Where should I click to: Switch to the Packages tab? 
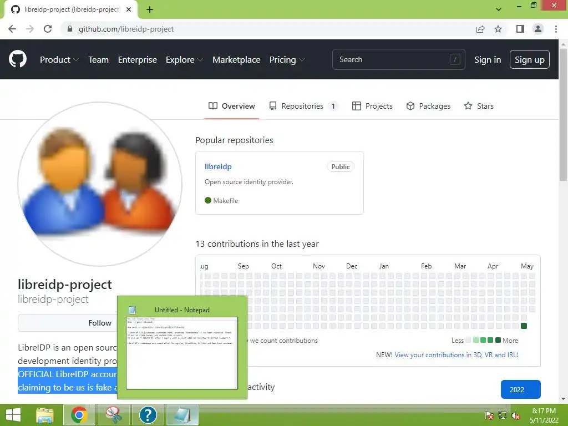(428, 106)
